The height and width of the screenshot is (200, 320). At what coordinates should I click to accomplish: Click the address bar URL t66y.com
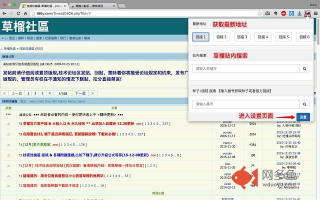(63, 13)
